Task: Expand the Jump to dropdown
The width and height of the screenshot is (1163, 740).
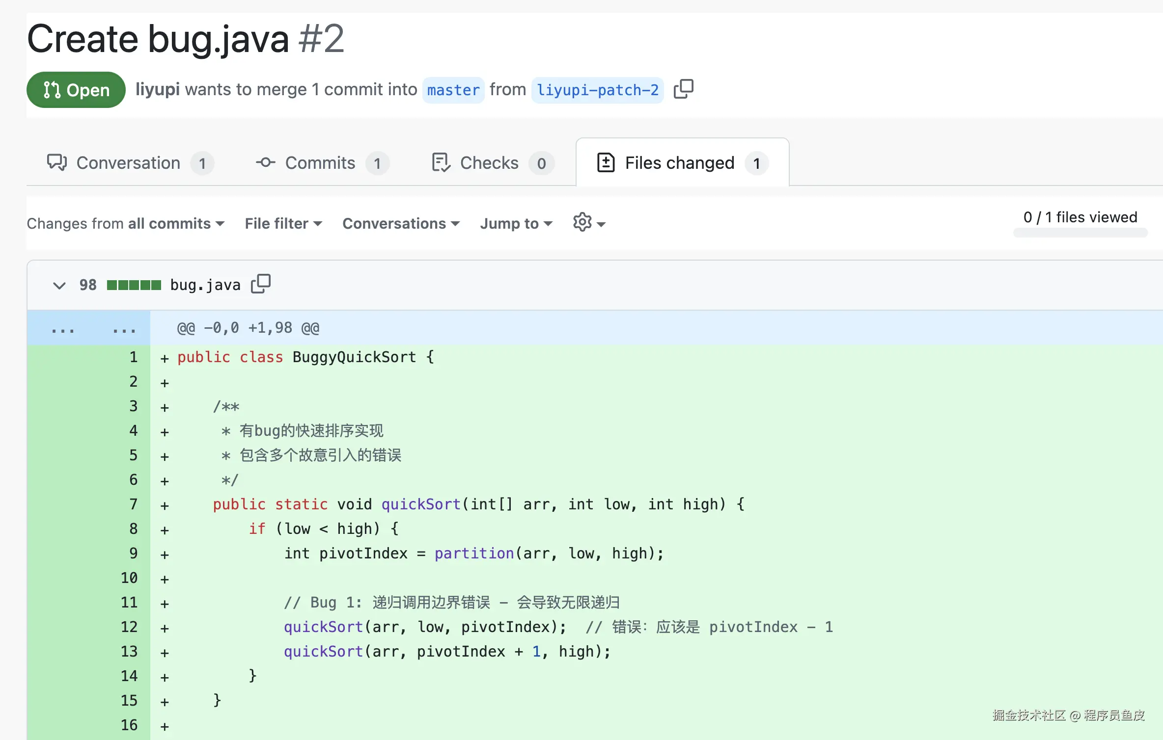Action: click(x=516, y=224)
